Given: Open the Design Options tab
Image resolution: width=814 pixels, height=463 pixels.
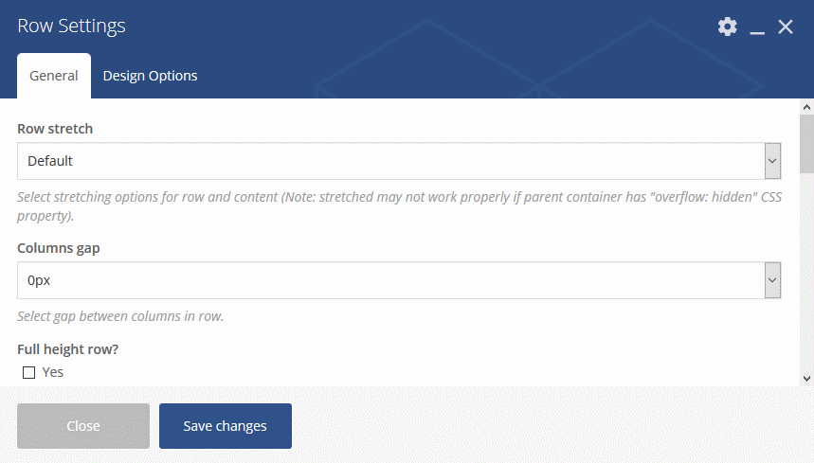Looking at the screenshot, I should click(150, 76).
